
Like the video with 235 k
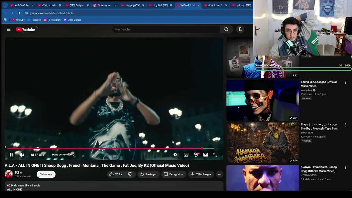point(116,174)
